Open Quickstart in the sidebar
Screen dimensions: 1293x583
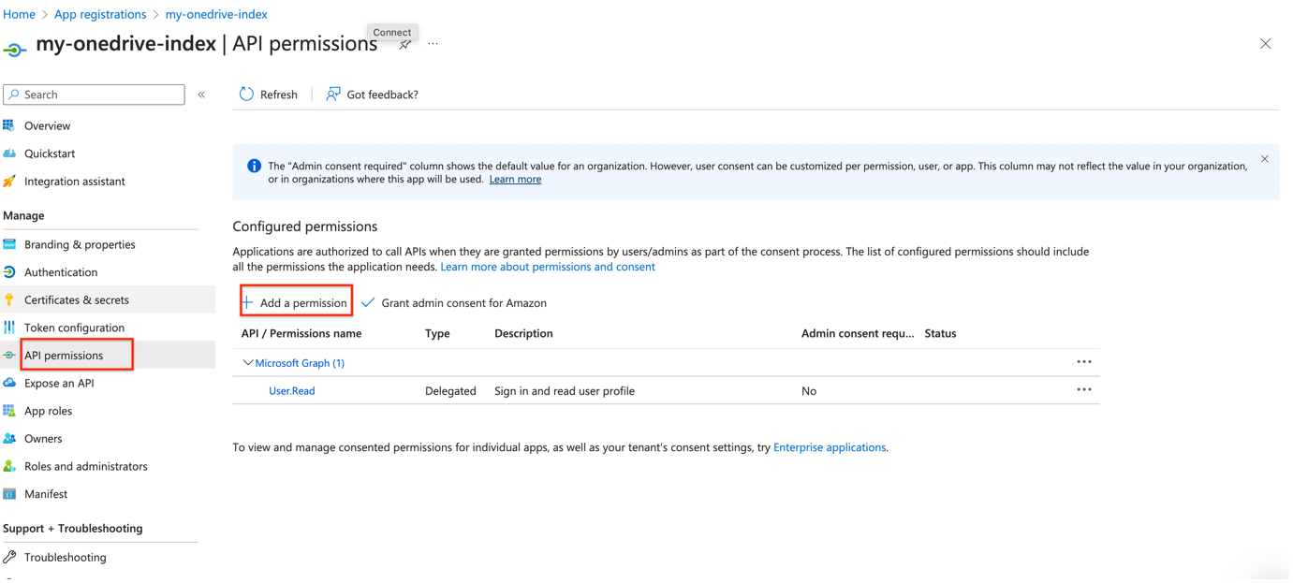50,153
